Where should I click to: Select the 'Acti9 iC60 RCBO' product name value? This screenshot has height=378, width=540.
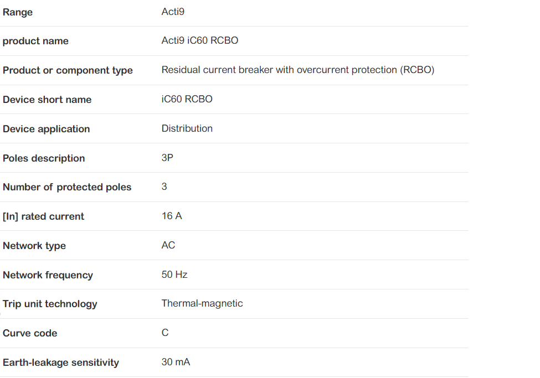(199, 41)
